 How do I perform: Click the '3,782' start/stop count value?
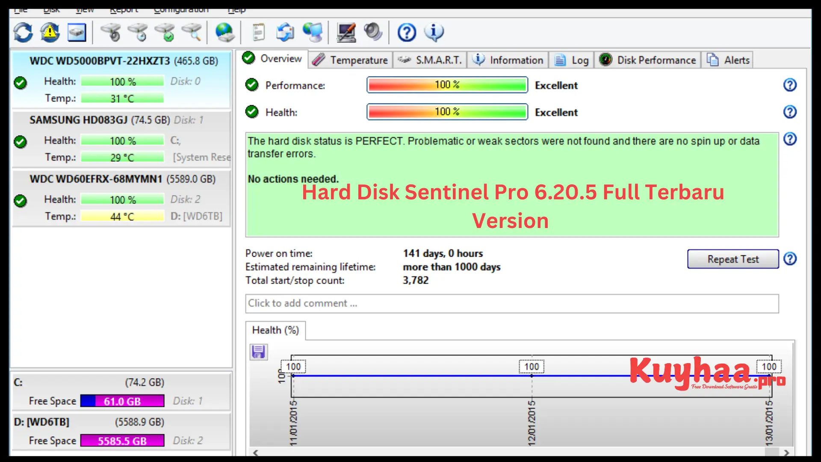tap(416, 280)
